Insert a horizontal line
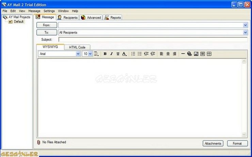Viewport: 252px width, 157px height. pos(183,54)
